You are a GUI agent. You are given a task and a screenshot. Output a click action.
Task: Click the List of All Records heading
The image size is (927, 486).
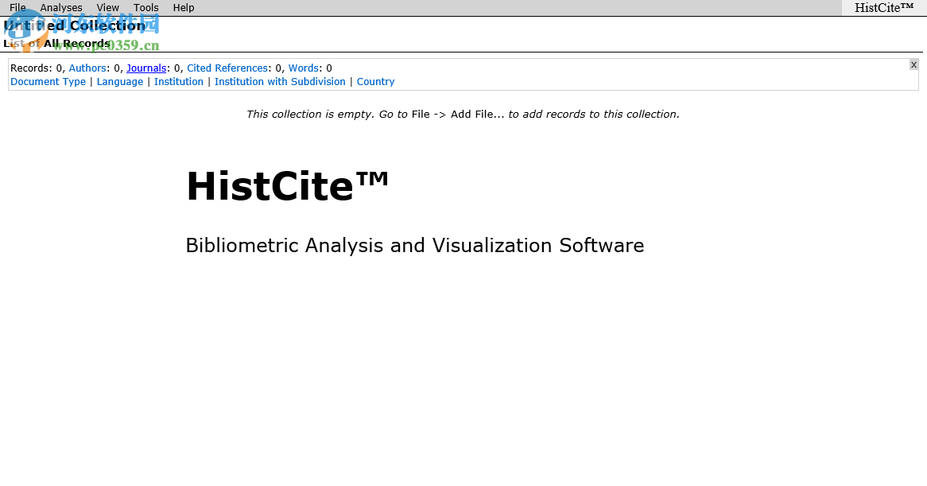(56, 44)
